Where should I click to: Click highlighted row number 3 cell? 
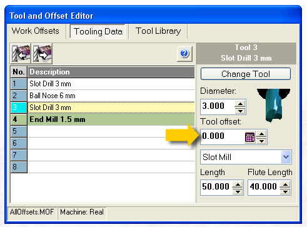click(19, 108)
